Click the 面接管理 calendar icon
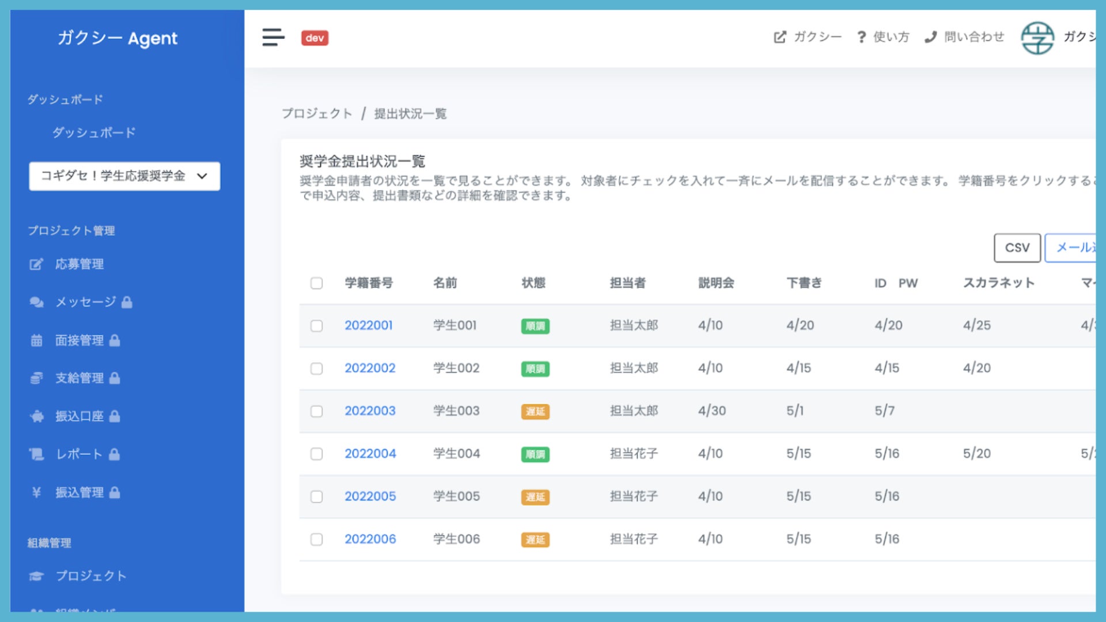Image resolution: width=1106 pixels, height=622 pixels. 36,340
